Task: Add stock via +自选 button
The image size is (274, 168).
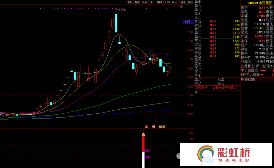Action: [x=183, y=2]
